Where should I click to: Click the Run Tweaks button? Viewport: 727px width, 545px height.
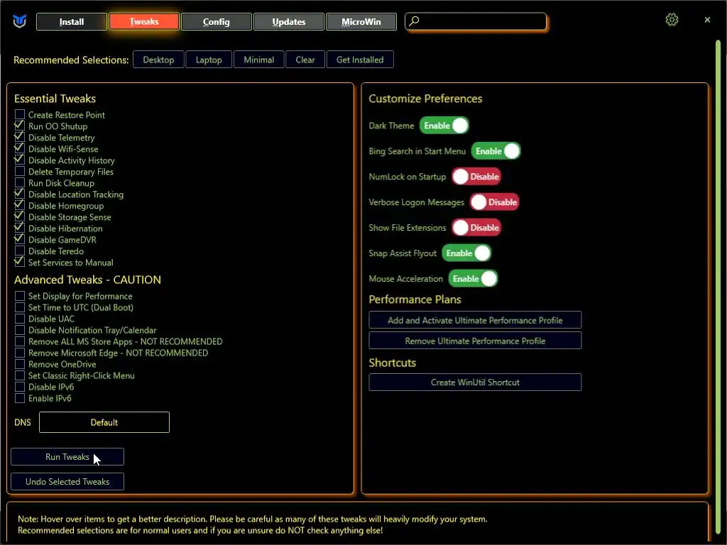coord(67,457)
